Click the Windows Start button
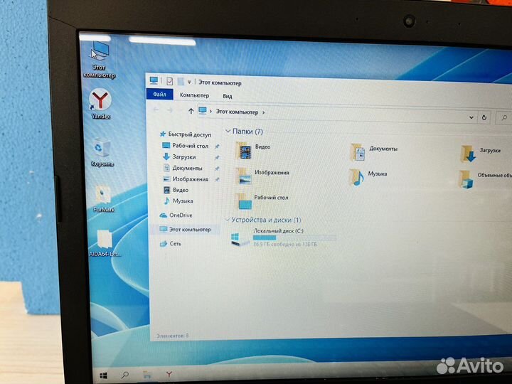The width and height of the screenshot is (512, 384). 104,373
